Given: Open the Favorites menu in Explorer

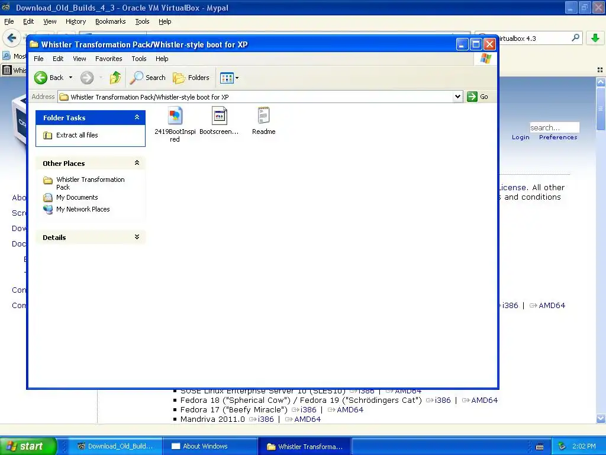Looking at the screenshot, I should pos(109,59).
